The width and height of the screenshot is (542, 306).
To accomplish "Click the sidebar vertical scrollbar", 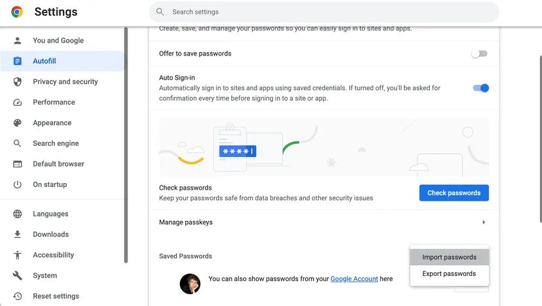I will (x=126, y=144).
